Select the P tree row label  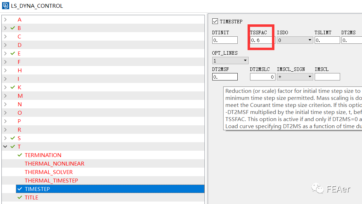19,121
